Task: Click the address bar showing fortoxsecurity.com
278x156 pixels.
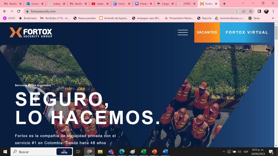Action: (x=130, y=11)
